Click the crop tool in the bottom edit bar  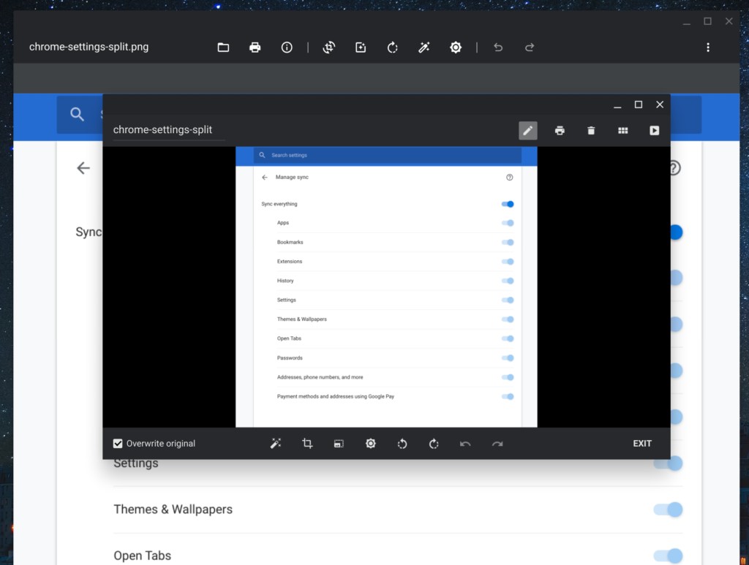tap(307, 444)
